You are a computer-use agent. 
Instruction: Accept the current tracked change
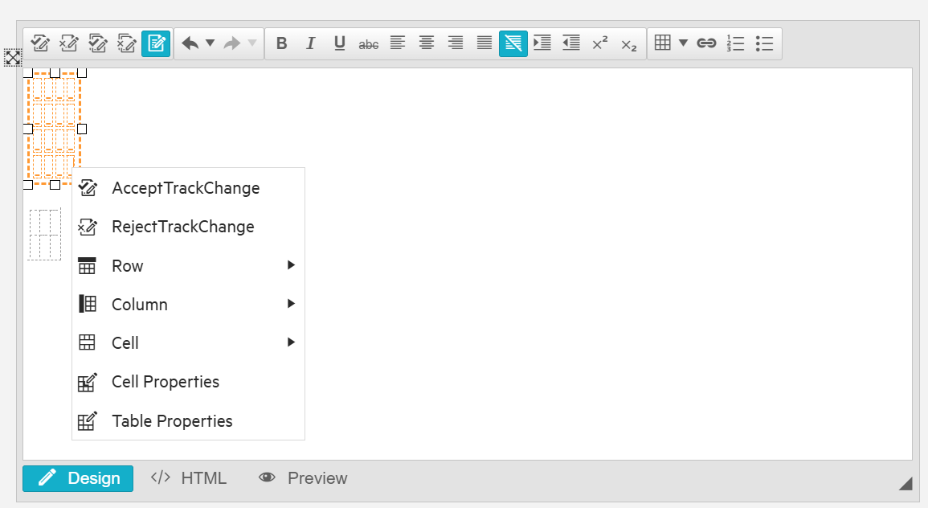tap(40, 43)
